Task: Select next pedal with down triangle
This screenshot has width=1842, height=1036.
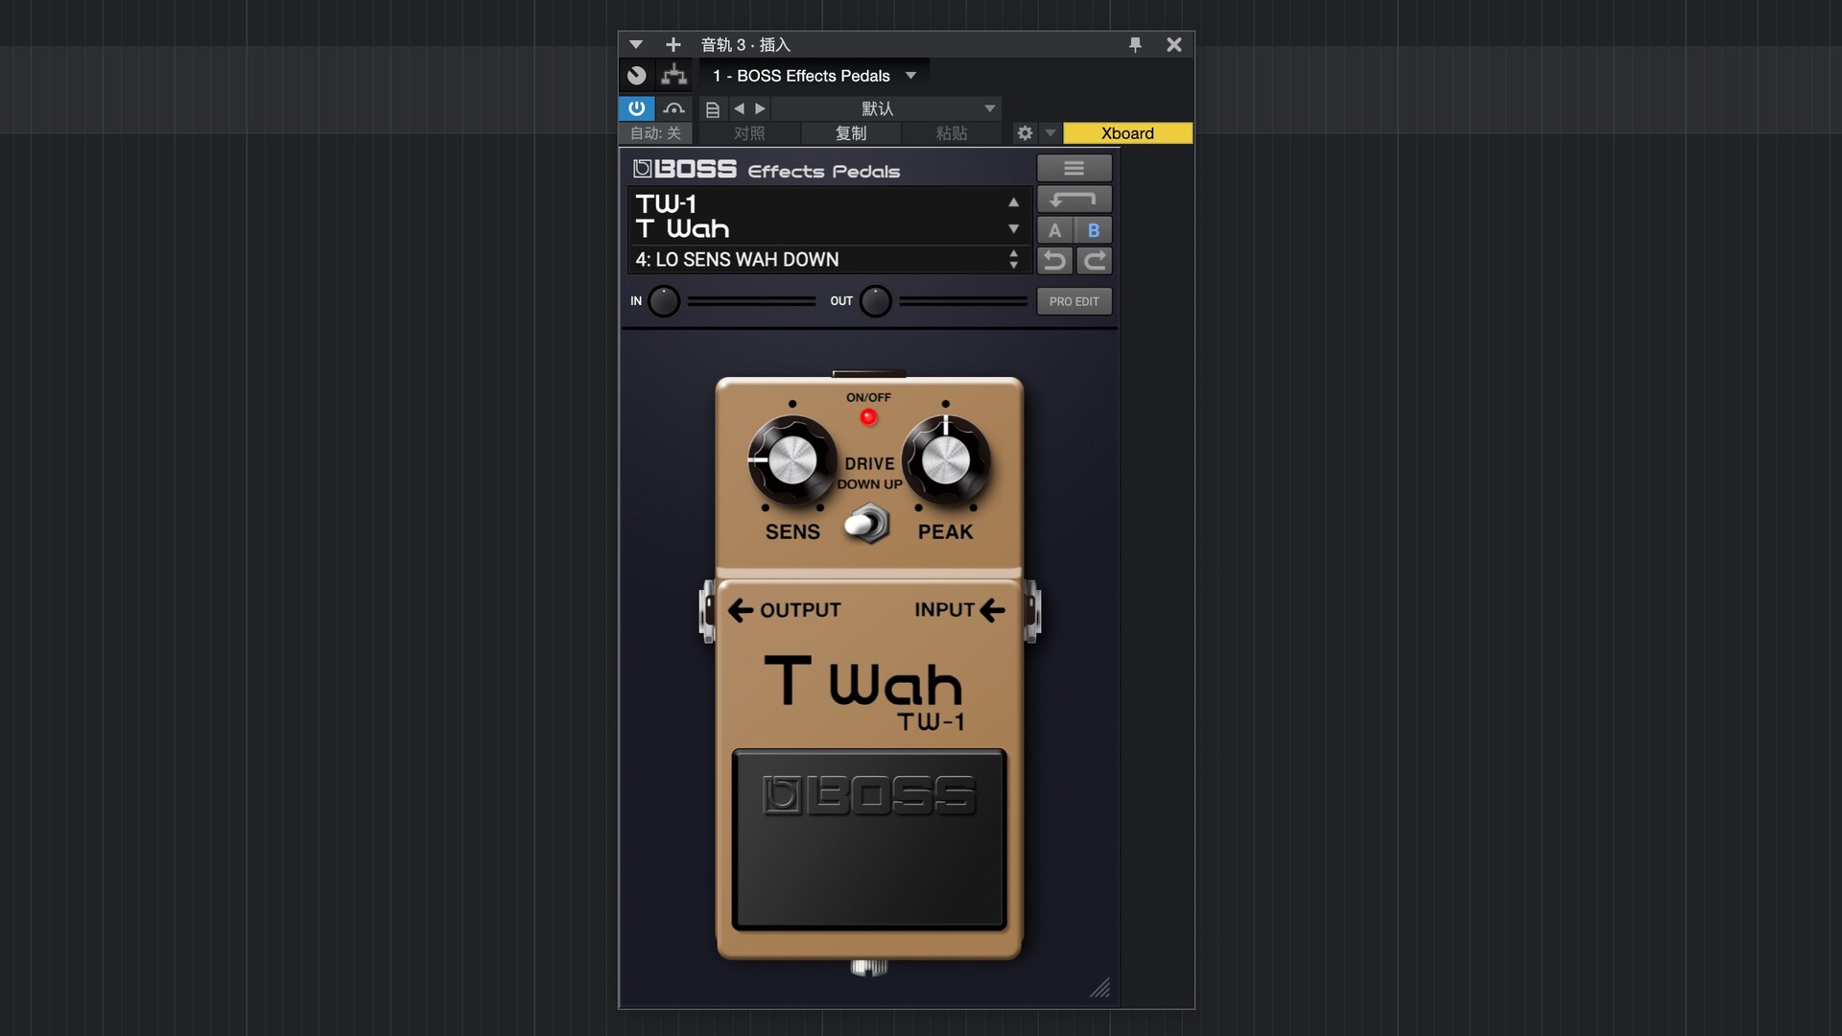Action: [x=1013, y=229]
